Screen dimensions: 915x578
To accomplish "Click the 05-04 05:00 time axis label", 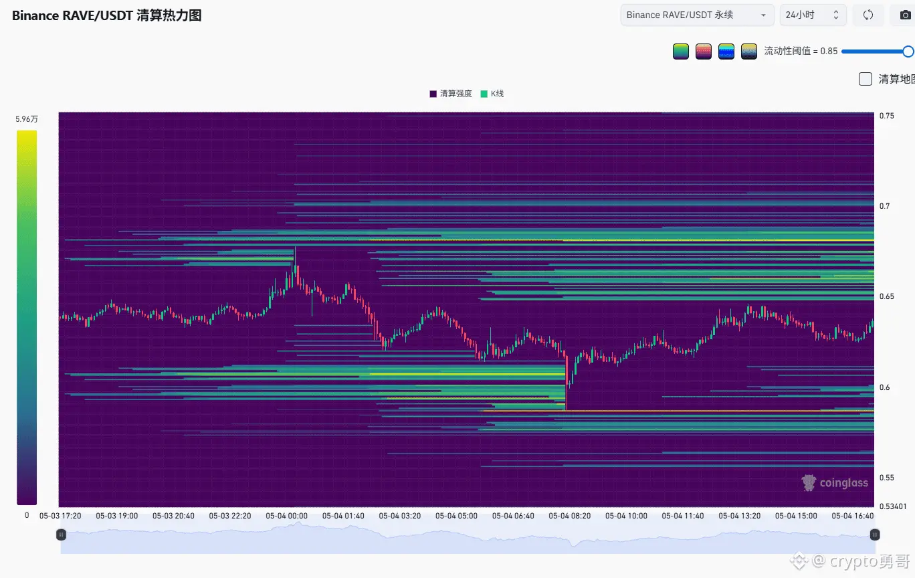I will (457, 516).
